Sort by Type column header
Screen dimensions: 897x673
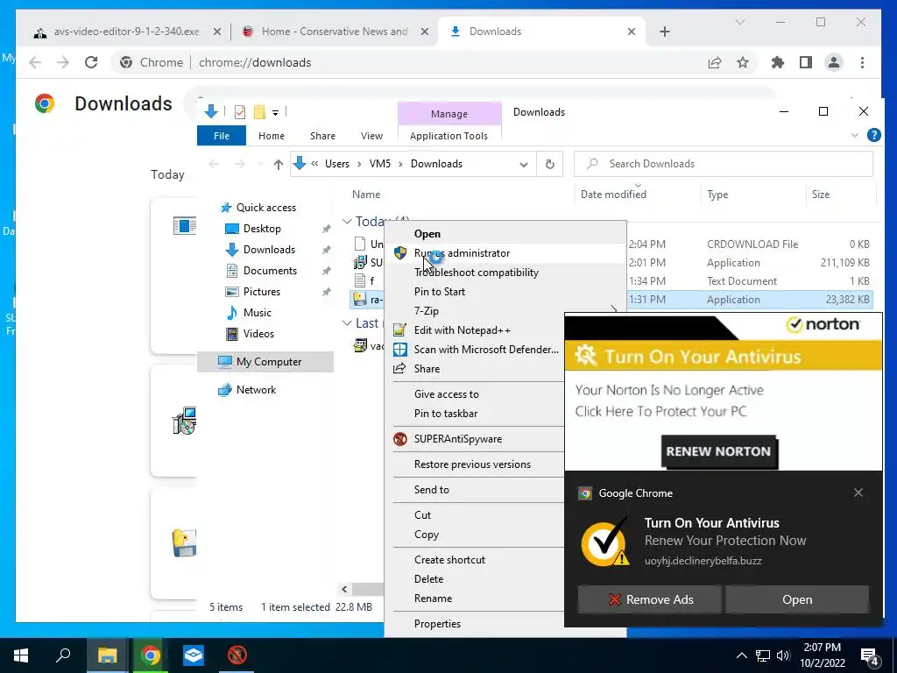click(717, 195)
